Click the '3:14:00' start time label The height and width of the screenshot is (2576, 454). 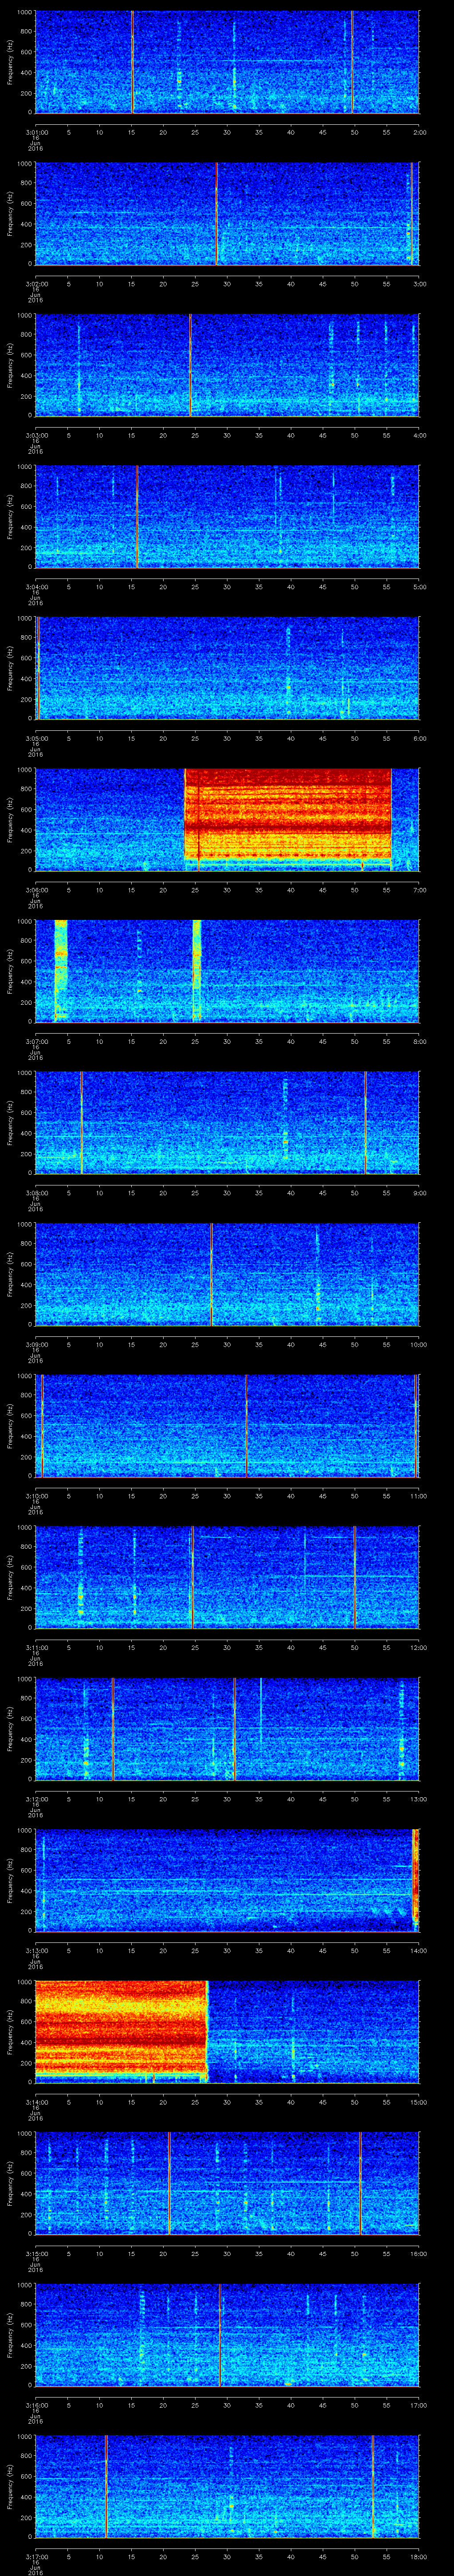(37, 2101)
